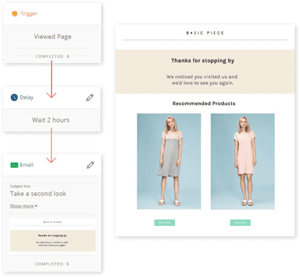This screenshot has width=300, height=277.
Task: Click the BASIC PIECE logo header
Action: click(x=205, y=33)
